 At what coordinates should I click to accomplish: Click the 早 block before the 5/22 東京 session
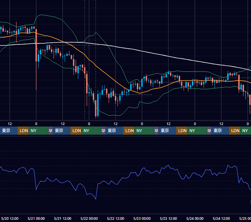(x=103, y=131)
